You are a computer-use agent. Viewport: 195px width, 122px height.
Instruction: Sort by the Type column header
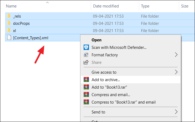click(x=145, y=6)
